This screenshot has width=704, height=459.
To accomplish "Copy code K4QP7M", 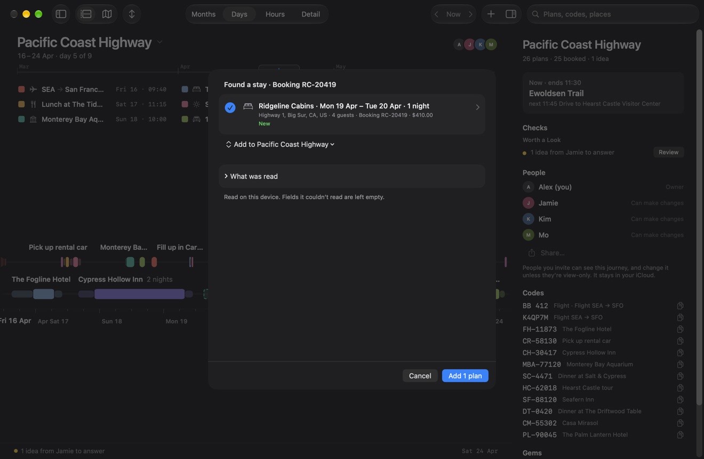I will (x=680, y=318).
